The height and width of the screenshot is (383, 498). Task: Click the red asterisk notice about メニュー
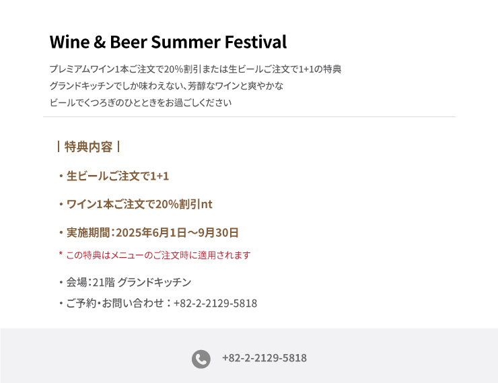point(155,255)
